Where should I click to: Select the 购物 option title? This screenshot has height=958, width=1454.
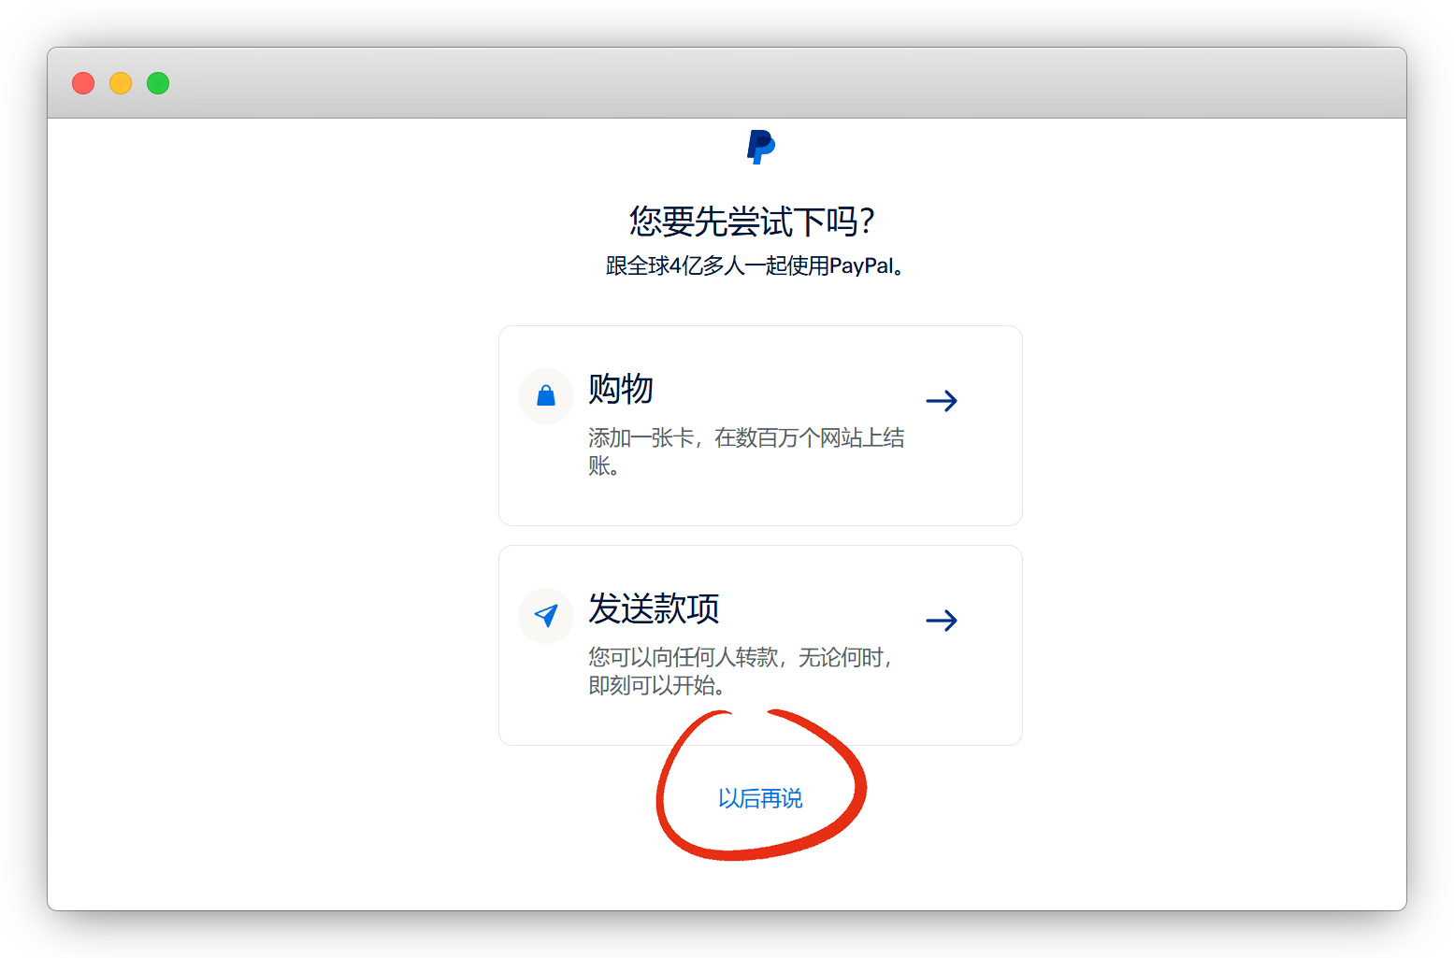[621, 389]
